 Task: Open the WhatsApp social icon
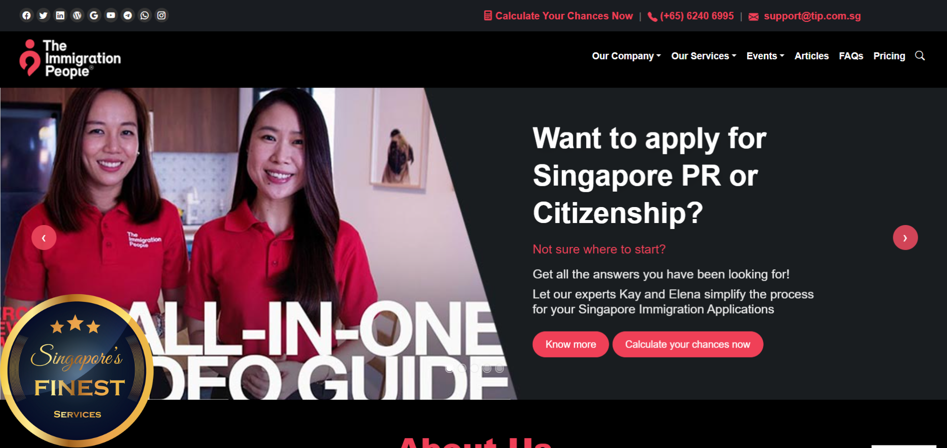145,15
